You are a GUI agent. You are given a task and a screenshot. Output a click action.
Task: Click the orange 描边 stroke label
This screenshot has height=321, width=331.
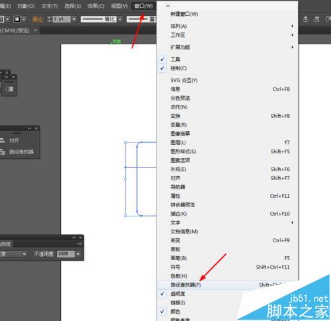tap(37, 19)
